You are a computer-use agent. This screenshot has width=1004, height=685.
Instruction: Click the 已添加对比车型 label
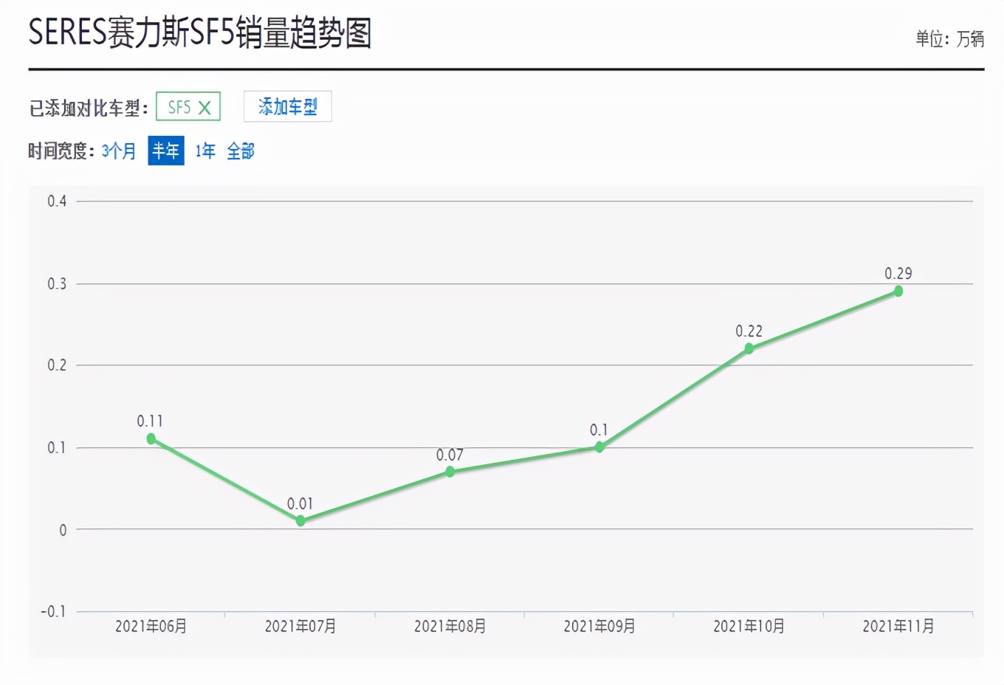(x=89, y=109)
